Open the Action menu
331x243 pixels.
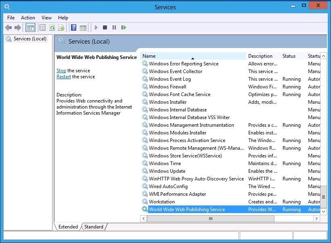[x=28, y=18]
